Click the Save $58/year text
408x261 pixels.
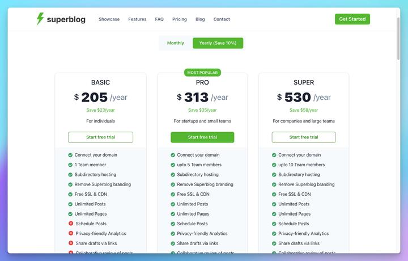[x=304, y=110]
